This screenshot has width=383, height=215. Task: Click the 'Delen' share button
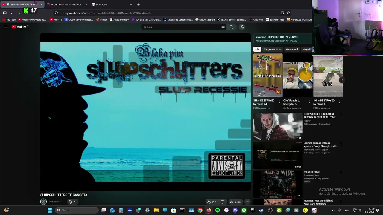tap(235, 202)
